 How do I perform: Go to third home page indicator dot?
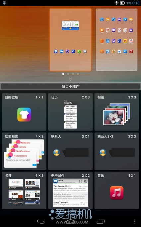point(73,74)
